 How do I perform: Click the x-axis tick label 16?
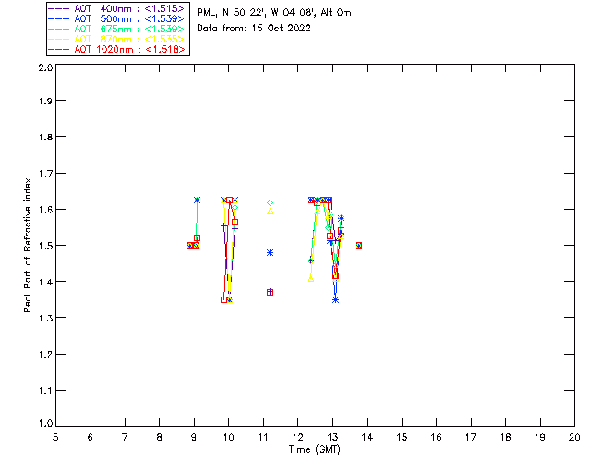[437, 437]
